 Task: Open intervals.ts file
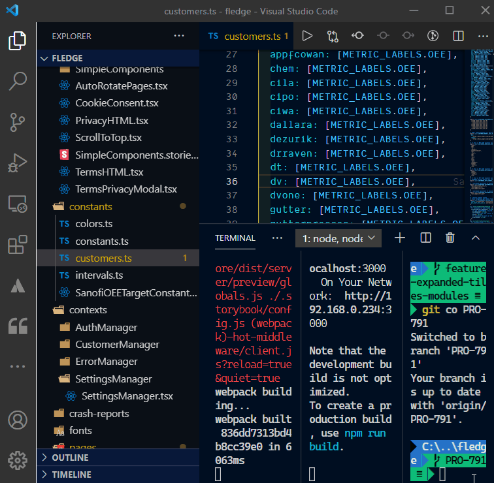tap(118, 275)
